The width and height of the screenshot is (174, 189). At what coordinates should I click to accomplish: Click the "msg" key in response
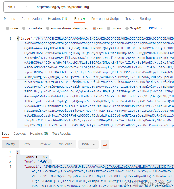tap(29, 162)
